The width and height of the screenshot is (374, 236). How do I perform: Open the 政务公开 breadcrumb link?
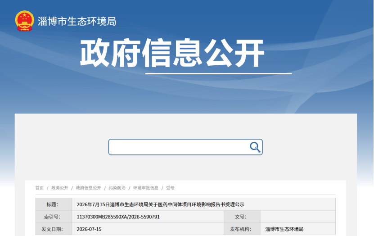[60, 188]
